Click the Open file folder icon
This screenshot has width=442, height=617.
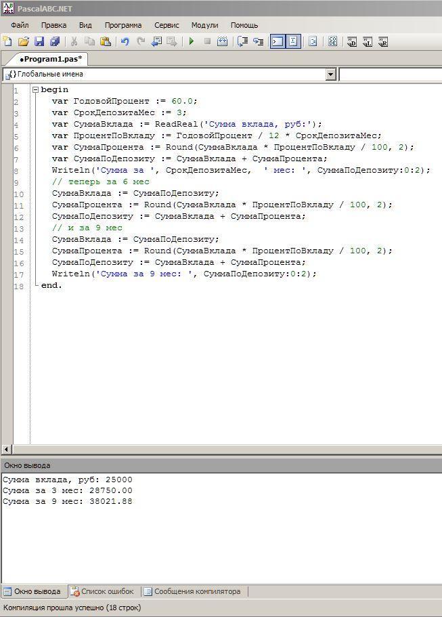pos(23,41)
